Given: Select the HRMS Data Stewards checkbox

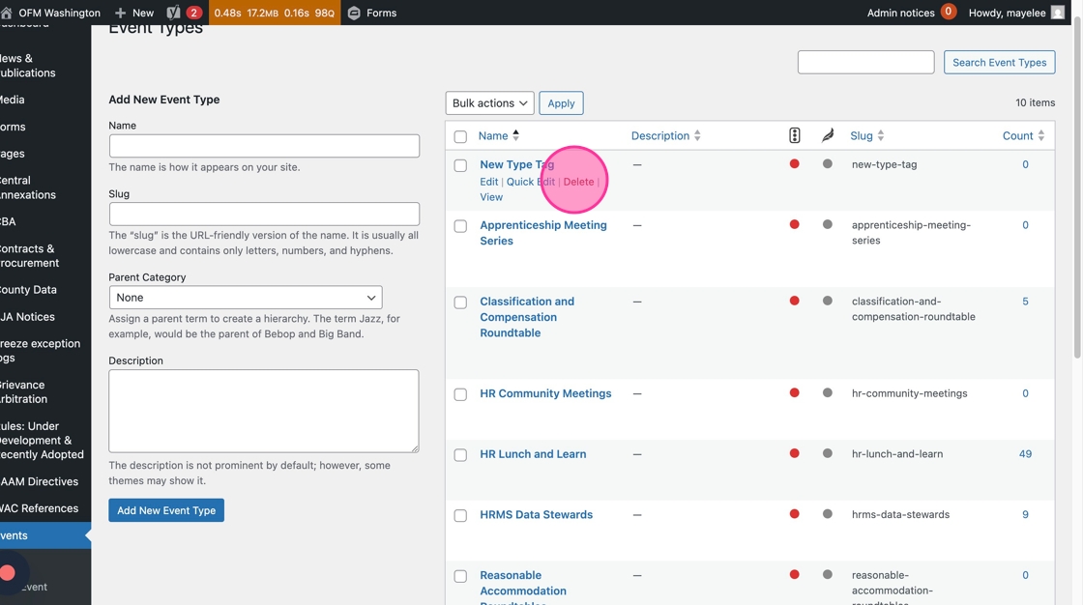Looking at the screenshot, I should (x=460, y=516).
